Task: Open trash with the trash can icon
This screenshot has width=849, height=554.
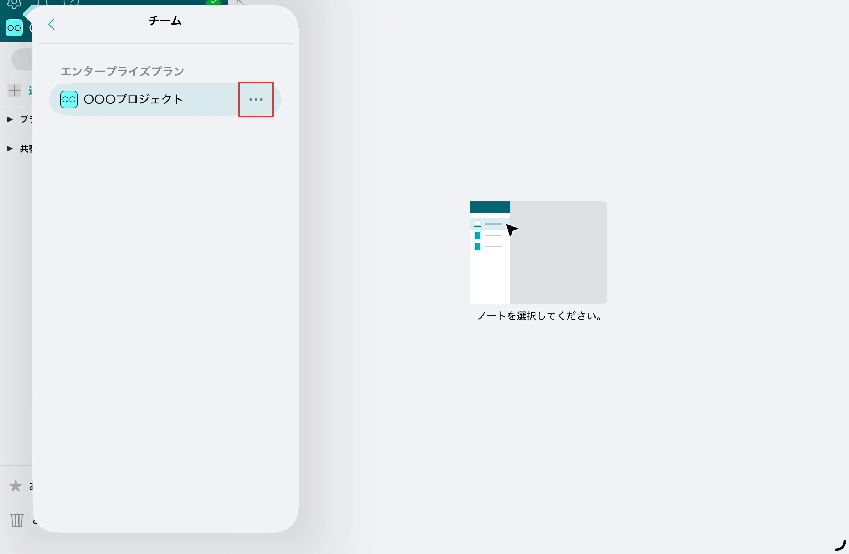Action: (17, 521)
